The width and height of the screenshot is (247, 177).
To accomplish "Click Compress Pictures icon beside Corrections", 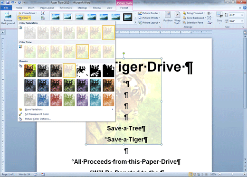I will pyautogui.click(x=43, y=13).
